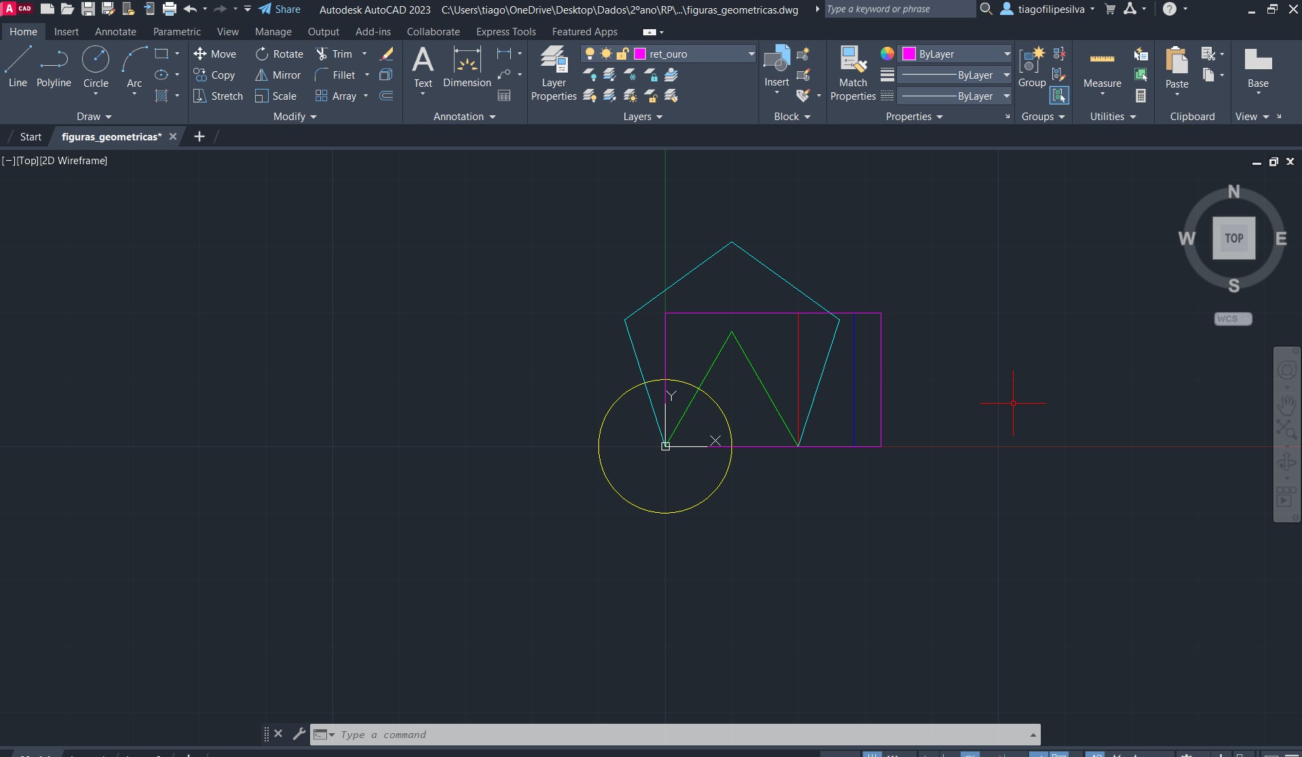Choose the Rotate tool
The width and height of the screenshot is (1302, 757).
(280, 54)
